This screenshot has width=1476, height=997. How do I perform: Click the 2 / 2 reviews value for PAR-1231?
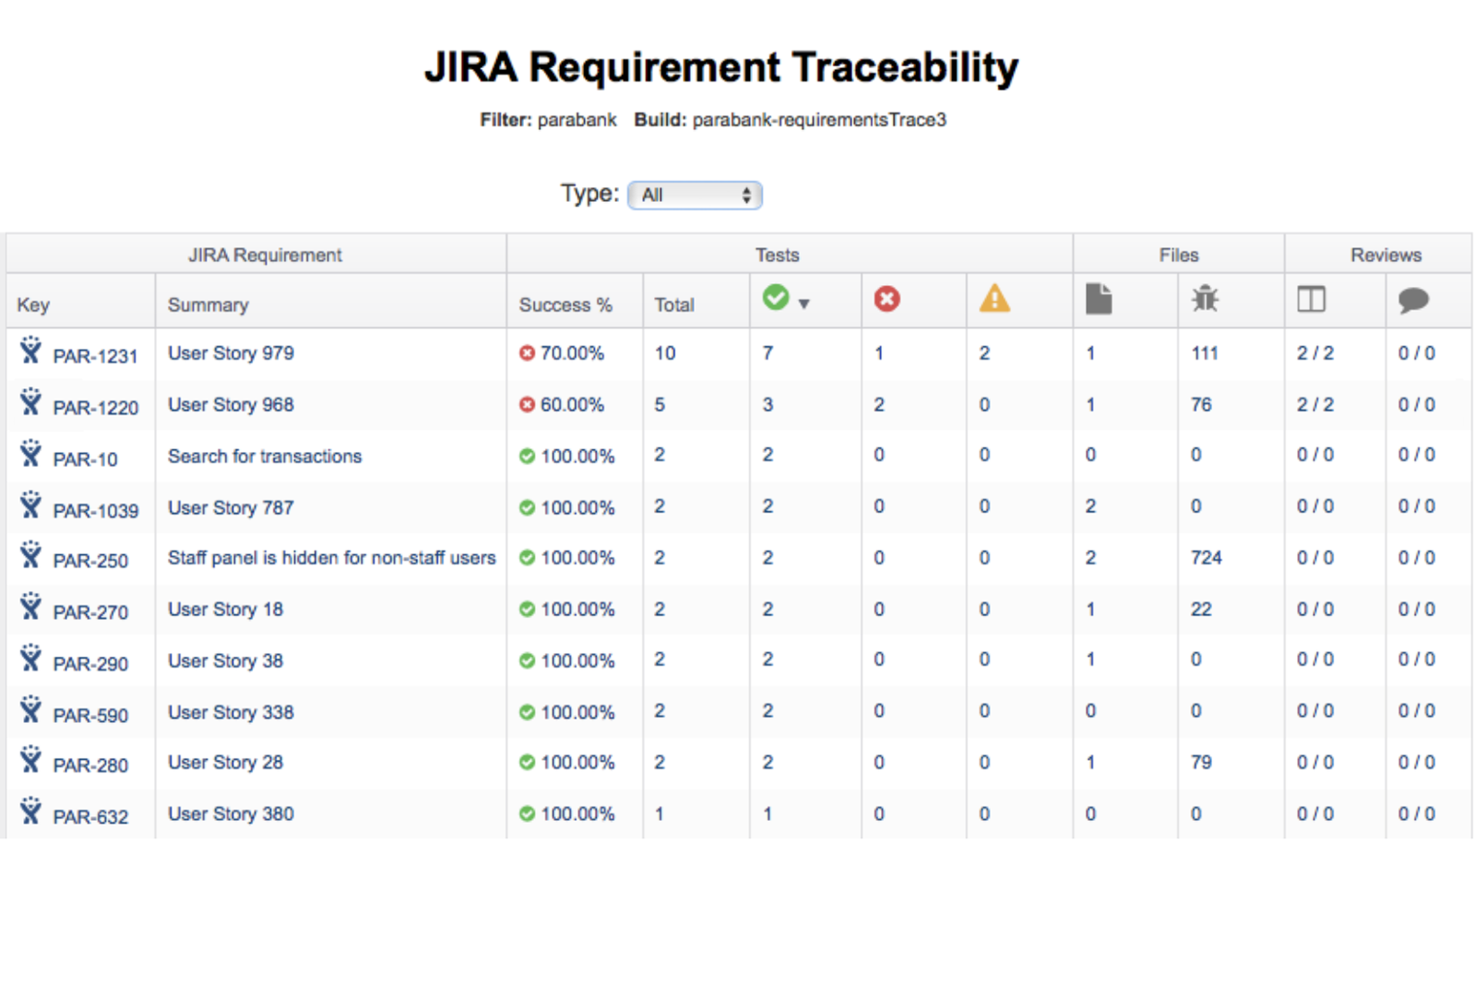click(x=1315, y=353)
